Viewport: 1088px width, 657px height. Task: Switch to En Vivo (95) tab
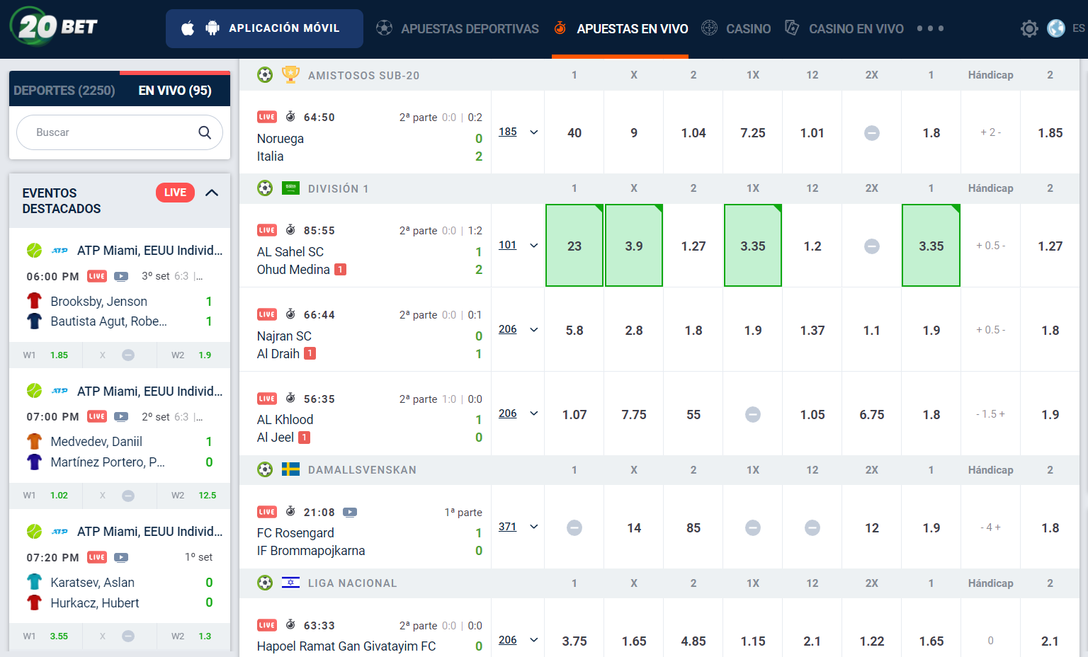point(175,91)
